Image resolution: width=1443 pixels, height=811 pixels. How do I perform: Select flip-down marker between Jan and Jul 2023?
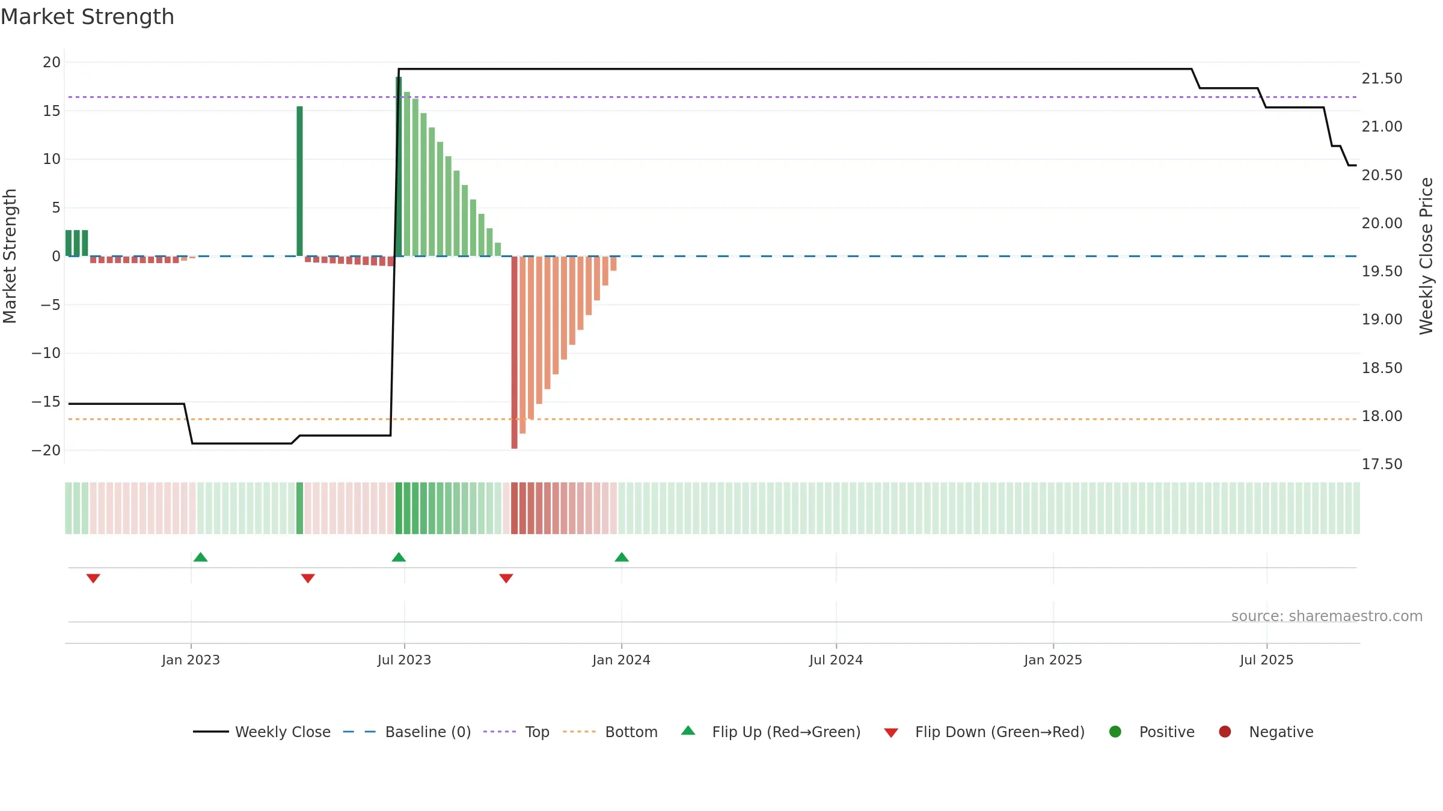[x=308, y=578]
